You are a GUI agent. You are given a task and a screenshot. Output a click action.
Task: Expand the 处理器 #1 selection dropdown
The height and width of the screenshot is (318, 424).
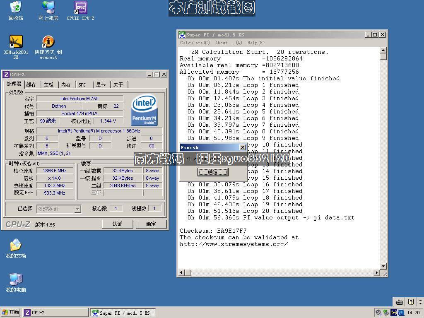(x=77, y=209)
